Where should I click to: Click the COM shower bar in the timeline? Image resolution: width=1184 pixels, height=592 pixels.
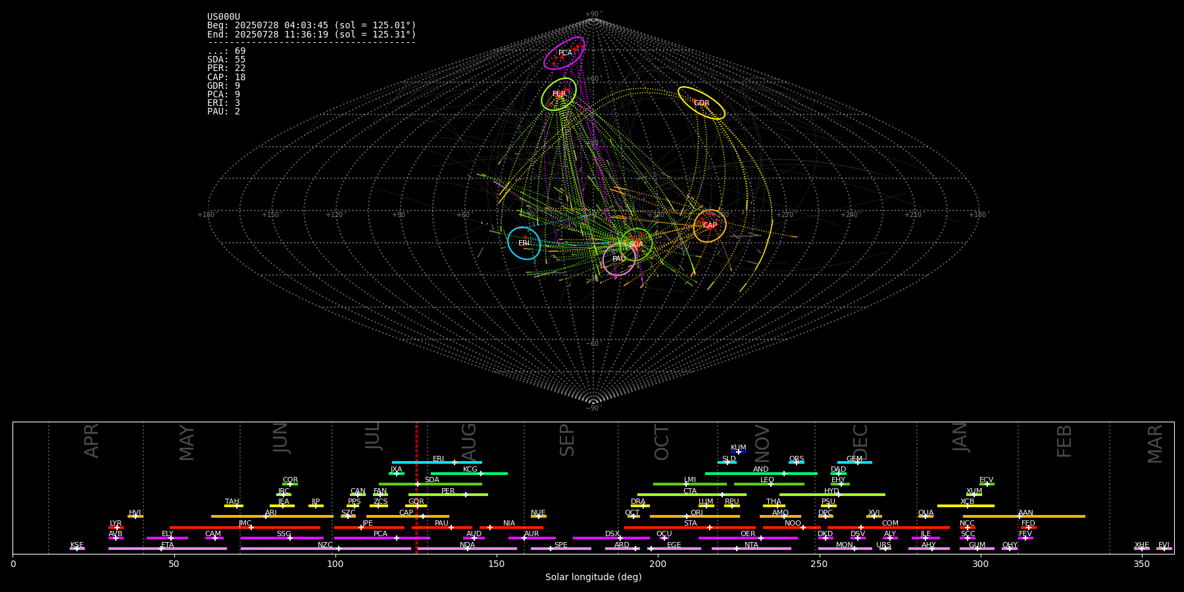[889, 528]
